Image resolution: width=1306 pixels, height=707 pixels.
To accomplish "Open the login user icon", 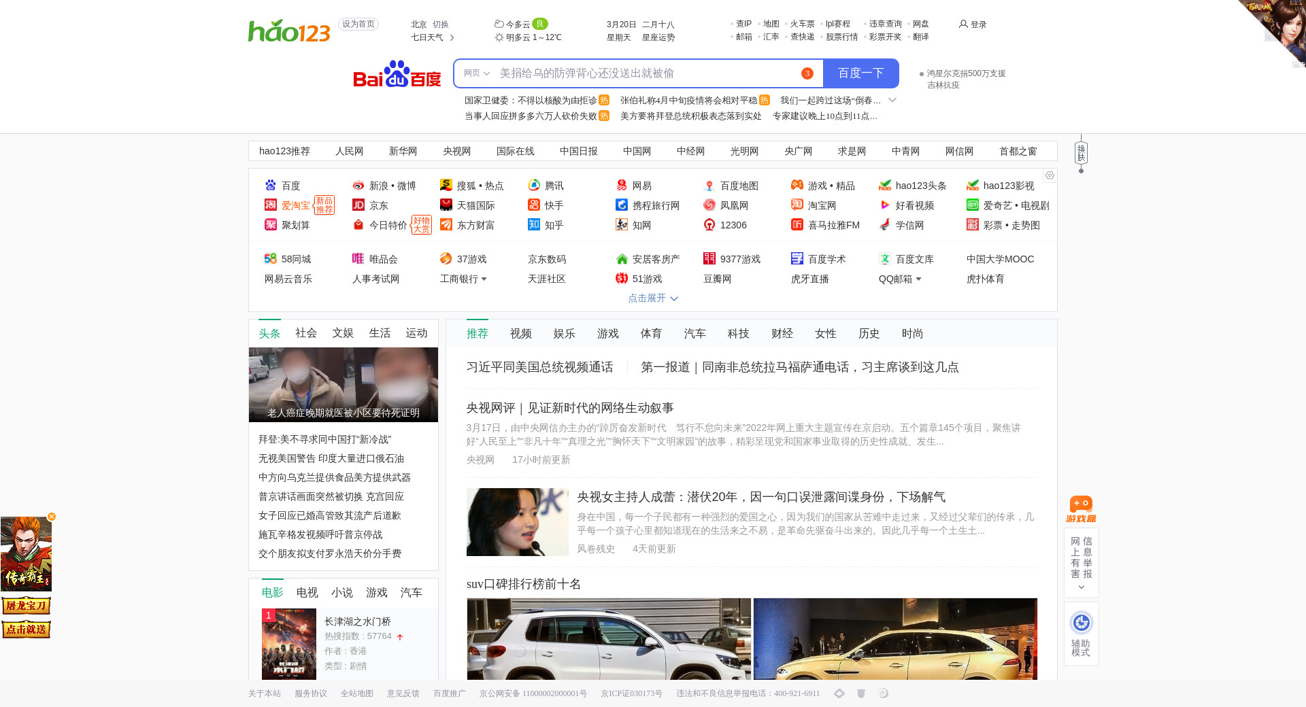I will tap(963, 24).
